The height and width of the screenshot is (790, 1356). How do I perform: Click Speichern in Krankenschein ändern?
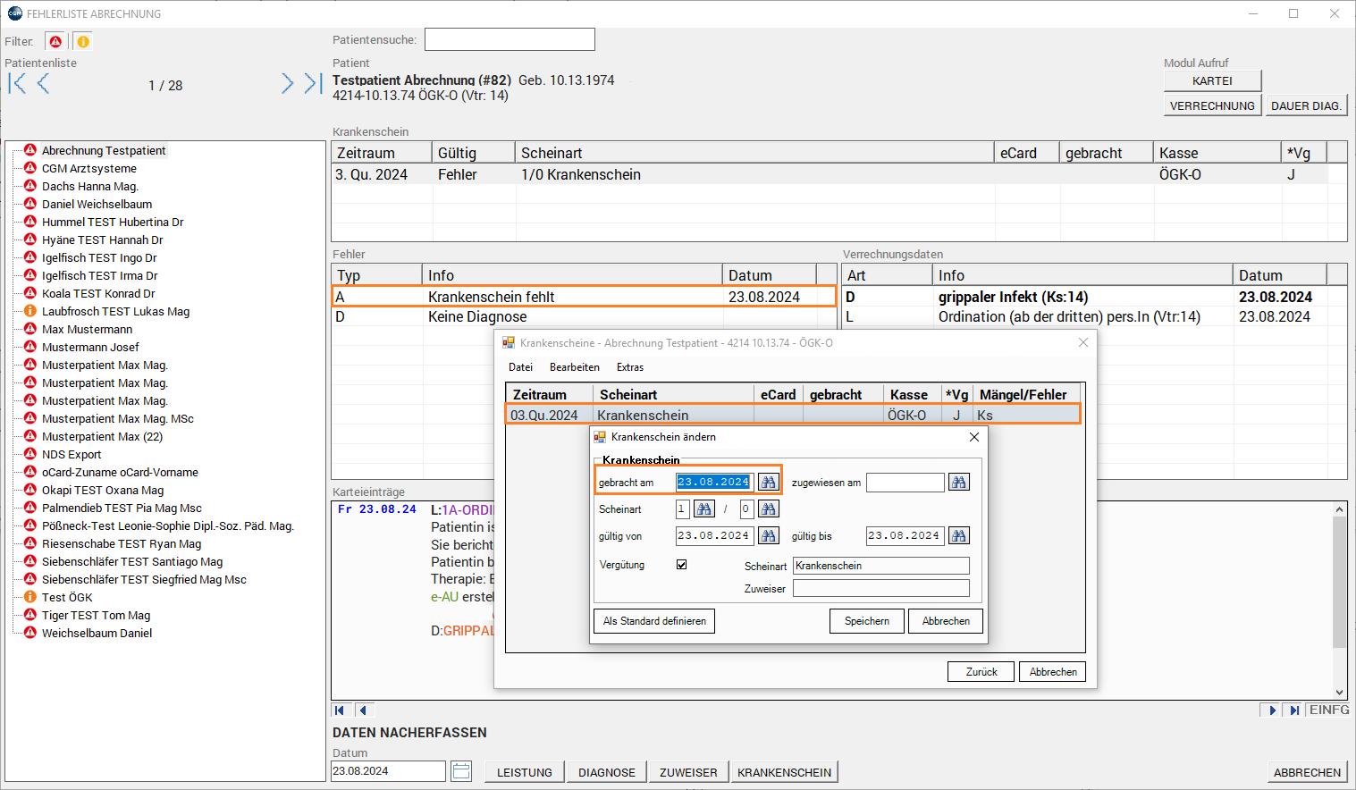coord(867,621)
